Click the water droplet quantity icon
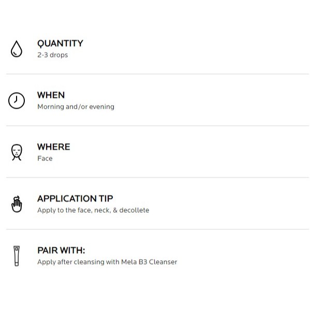 point(17,49)
